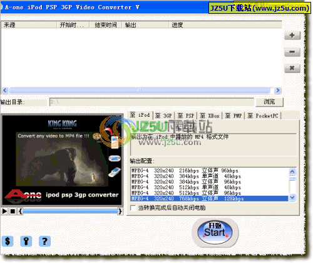Set the start mark with left brace
The width and height of the screenshot is (313, 263).
click(20, 212)
